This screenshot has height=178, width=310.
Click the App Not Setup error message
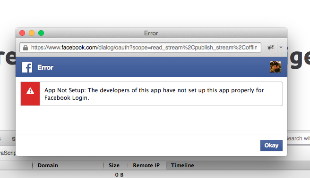coord(154,94)
